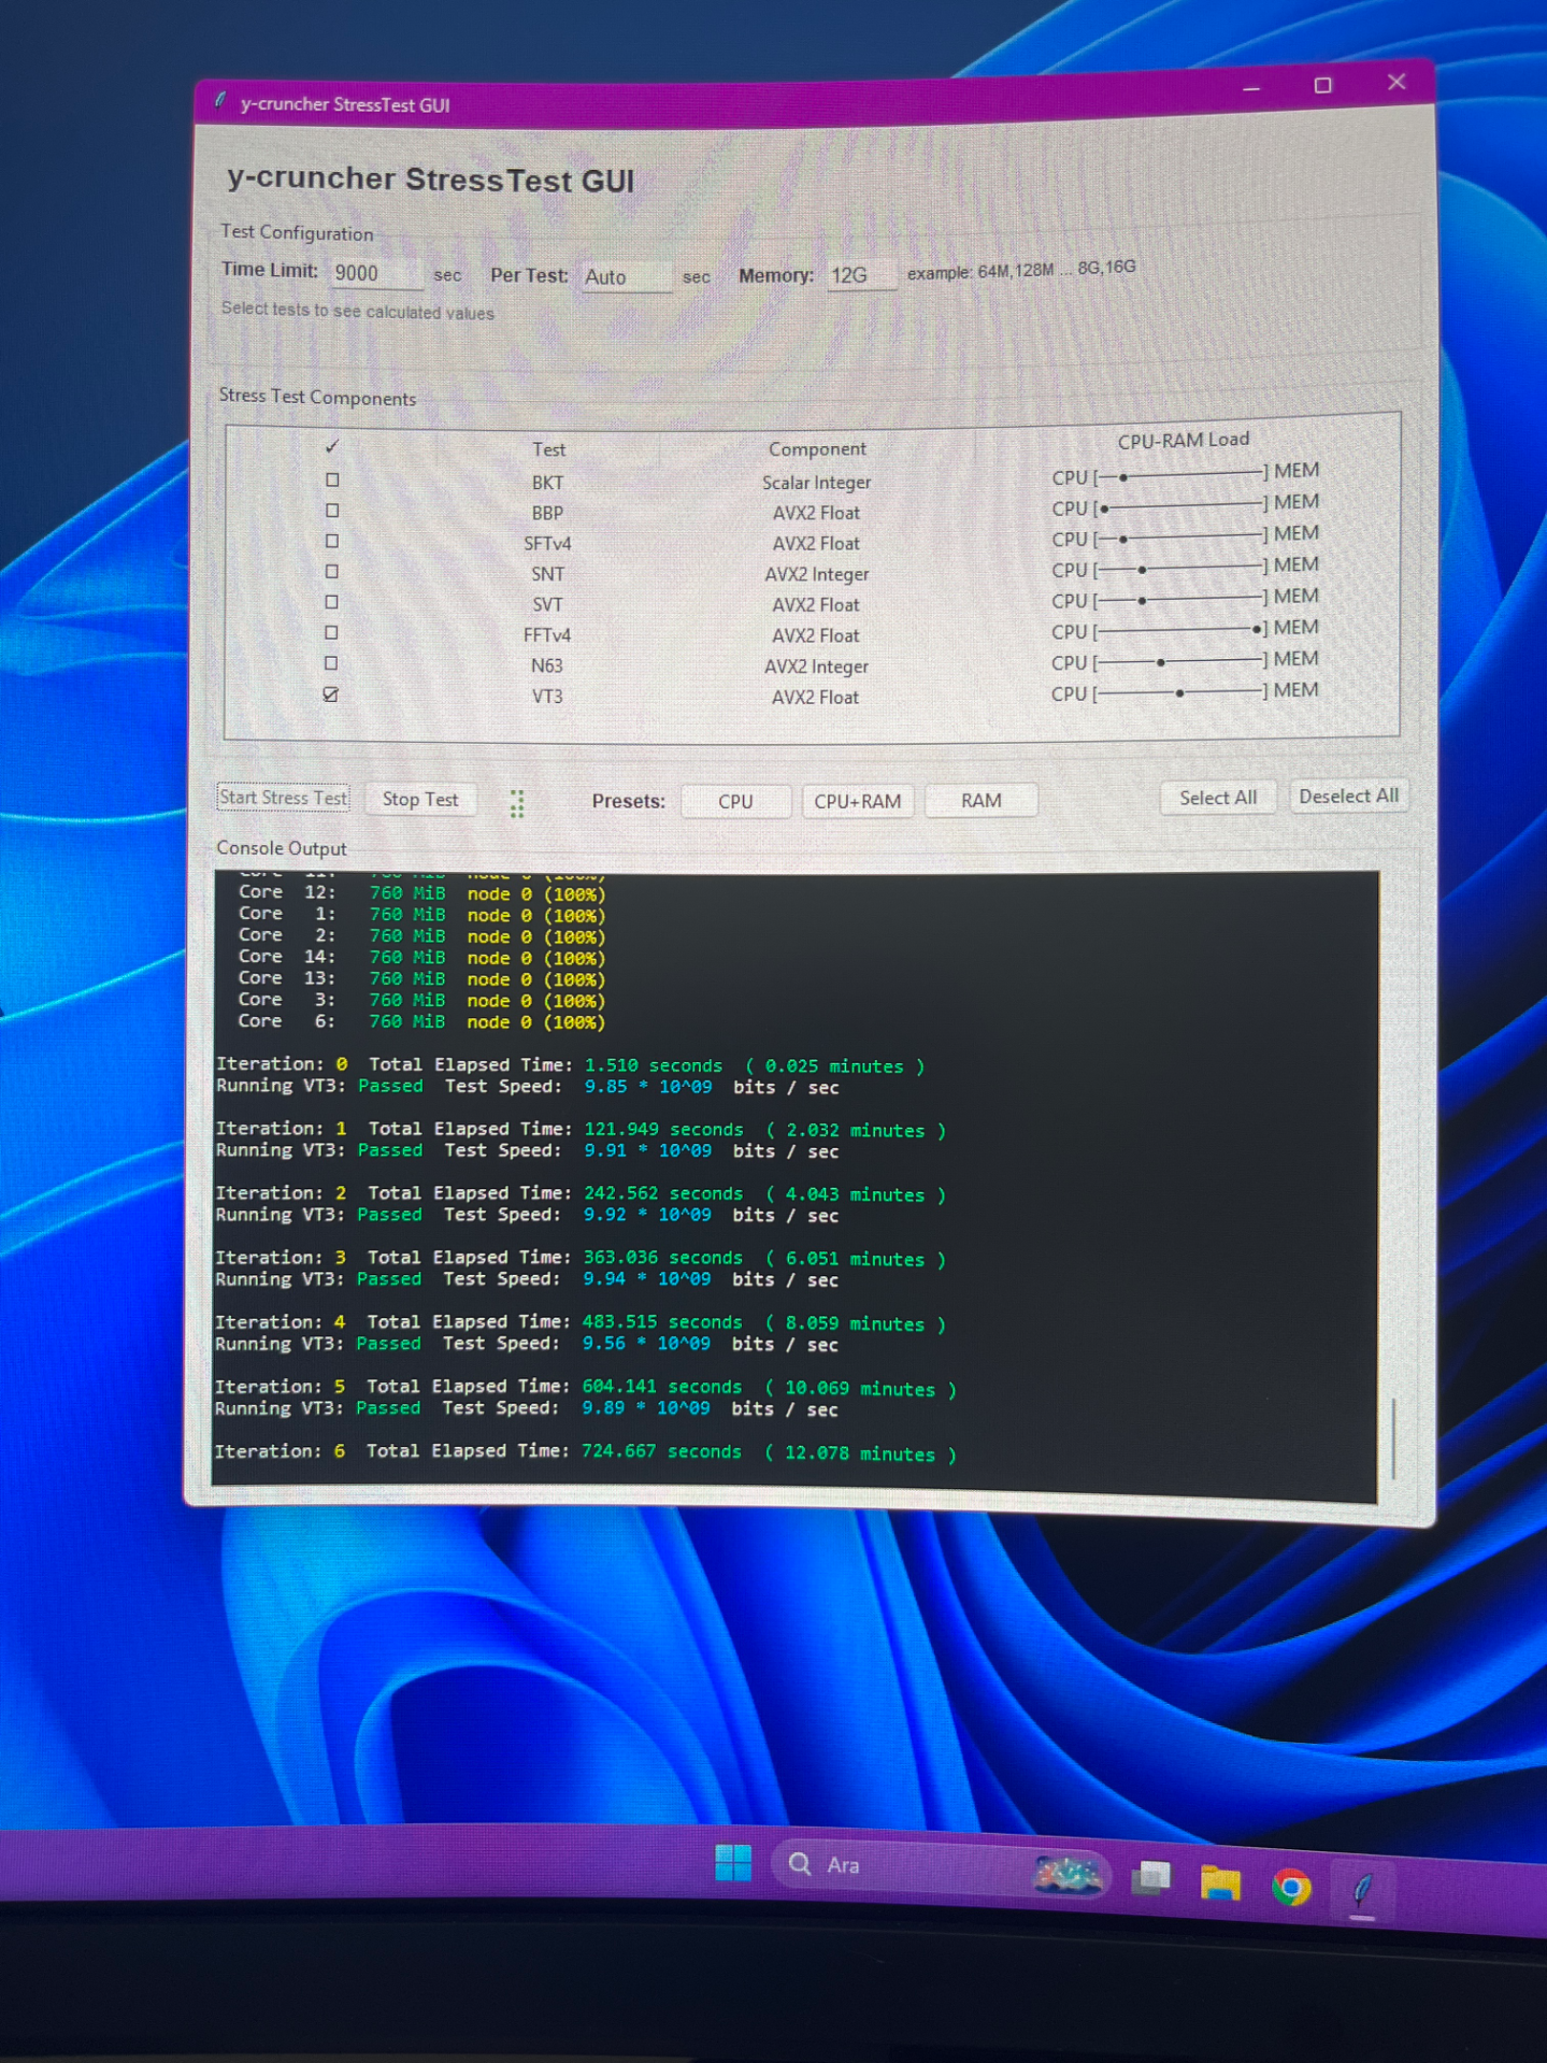
Task: Click the Per Test input field
Action: point(626,277)
